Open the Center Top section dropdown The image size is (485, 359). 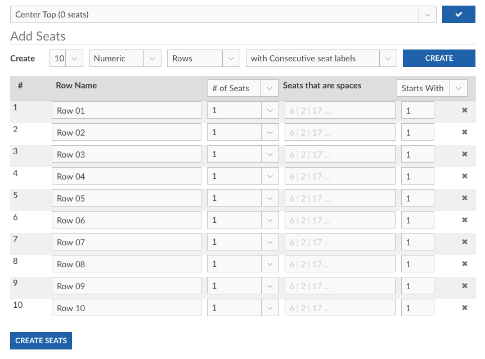click(x=223, y=15)
